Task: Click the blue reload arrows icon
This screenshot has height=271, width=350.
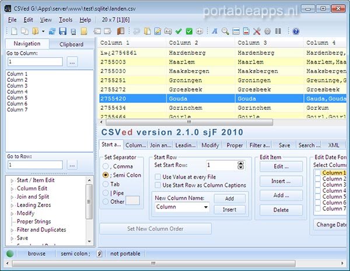Action: point(52,31)
